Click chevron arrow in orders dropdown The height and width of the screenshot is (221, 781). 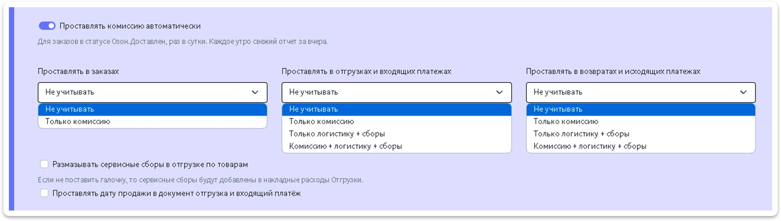point(255,92)
